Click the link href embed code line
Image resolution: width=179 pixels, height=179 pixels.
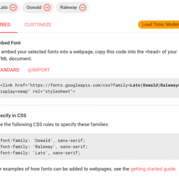[89, 85]
